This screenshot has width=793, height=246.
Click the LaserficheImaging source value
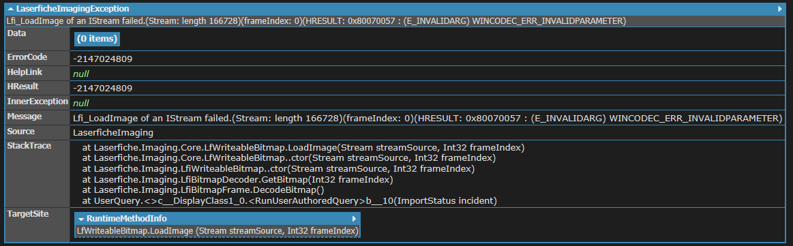(113, 133)
